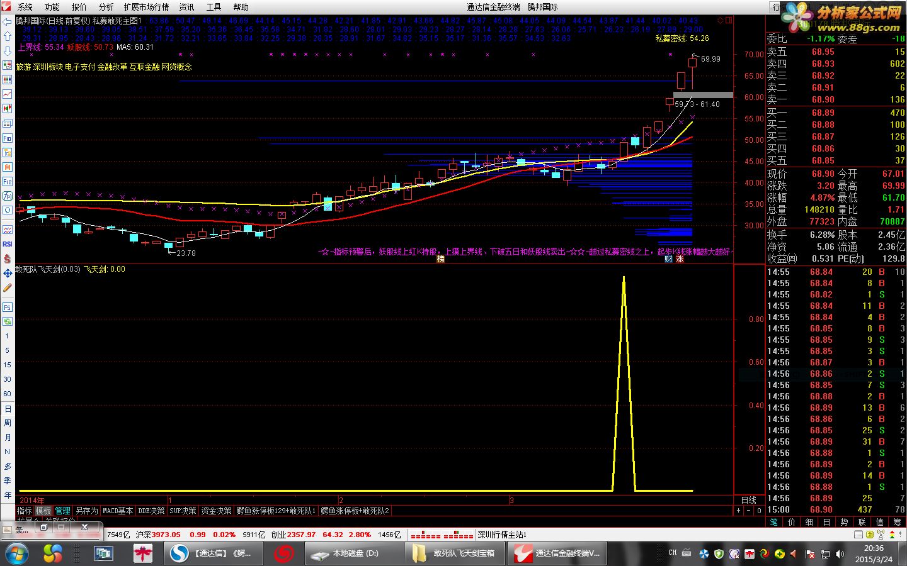Open the quote list icon with red check

click(x=8, y=65)
